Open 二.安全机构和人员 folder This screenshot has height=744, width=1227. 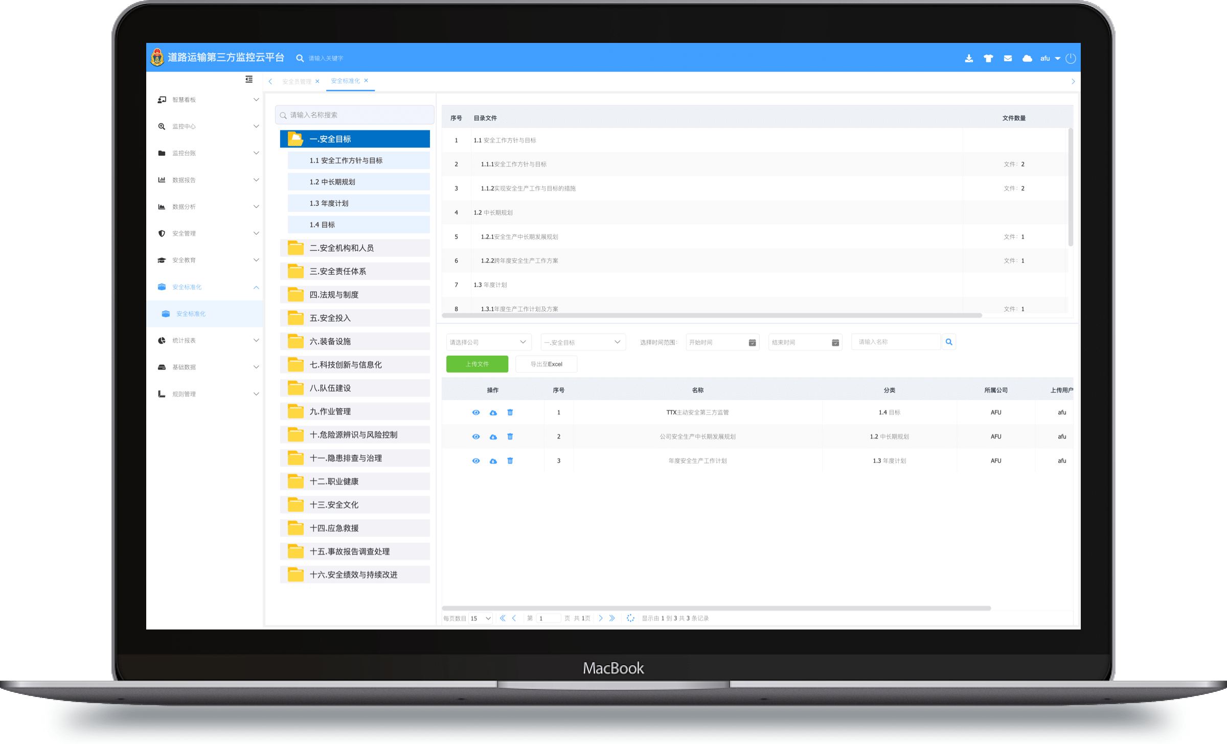pos(355,248)
